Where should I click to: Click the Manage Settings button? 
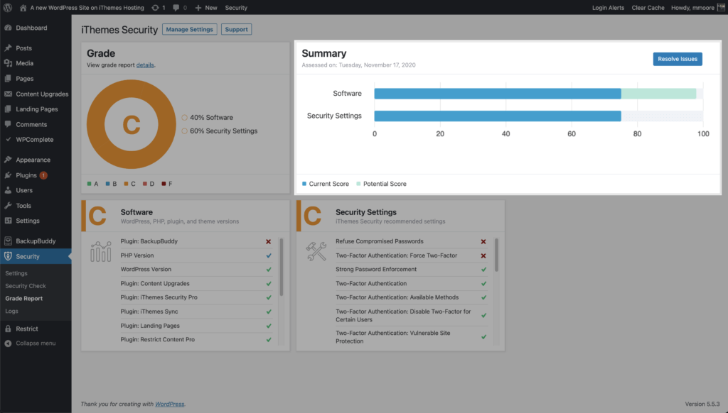(x=189, y=29)
